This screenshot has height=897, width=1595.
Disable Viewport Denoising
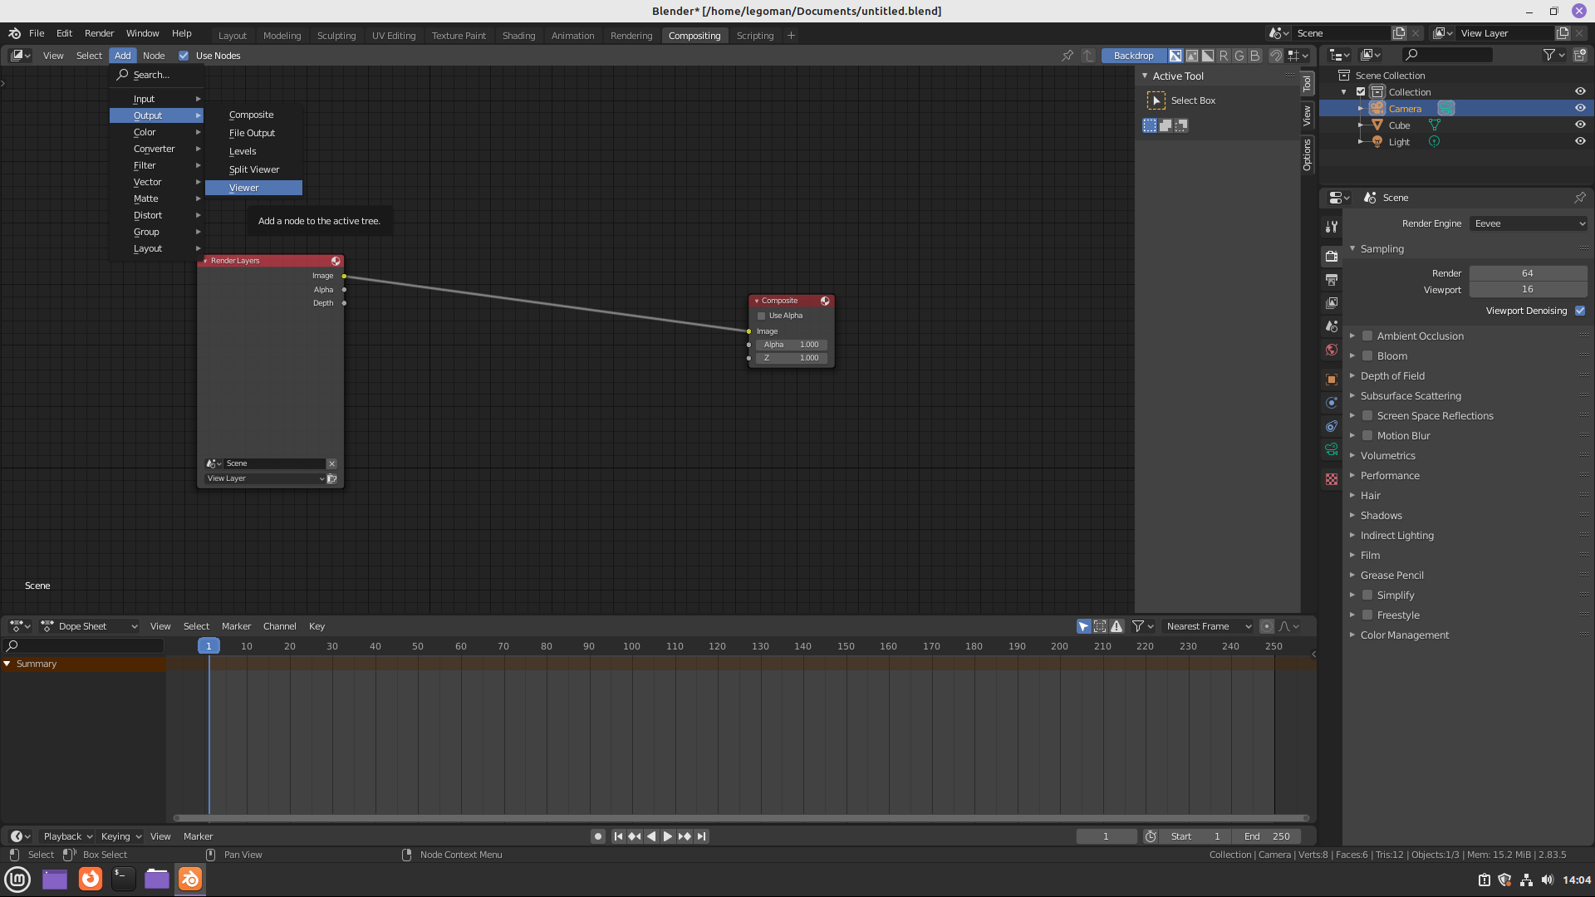coord(1580,311)
